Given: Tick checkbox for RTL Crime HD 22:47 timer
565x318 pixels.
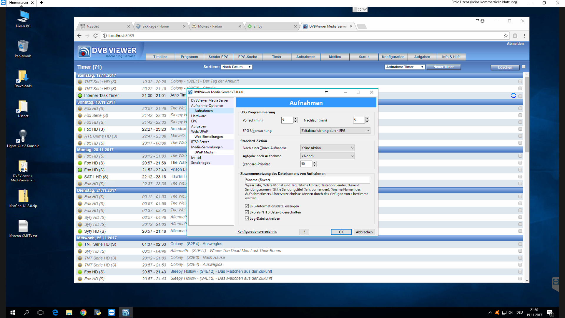Looking at the screenshot, I should pyautogui.click(x=520, y=136).
